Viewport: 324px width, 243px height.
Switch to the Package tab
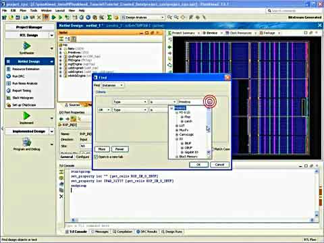pos(269,33)
